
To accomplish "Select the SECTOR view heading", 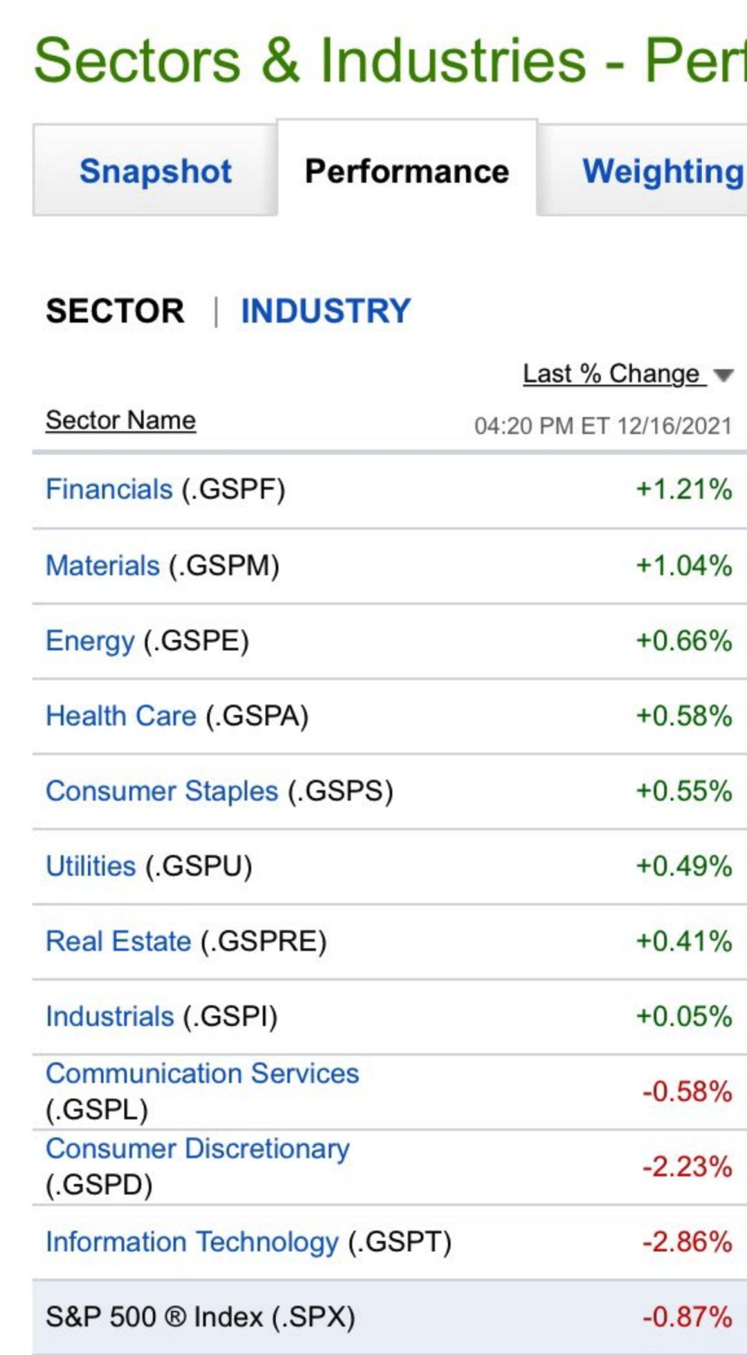I will (115, 311).
